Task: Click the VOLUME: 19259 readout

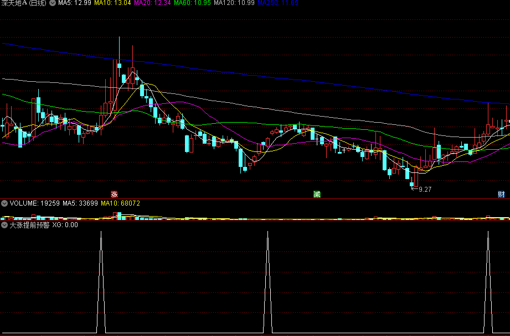Action: (x=35, y=203)
